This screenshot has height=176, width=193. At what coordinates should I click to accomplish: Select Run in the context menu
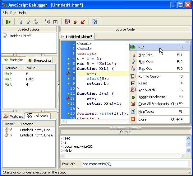[141, 47]
